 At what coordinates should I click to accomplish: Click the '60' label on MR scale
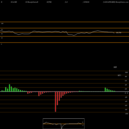coord(126,81)
